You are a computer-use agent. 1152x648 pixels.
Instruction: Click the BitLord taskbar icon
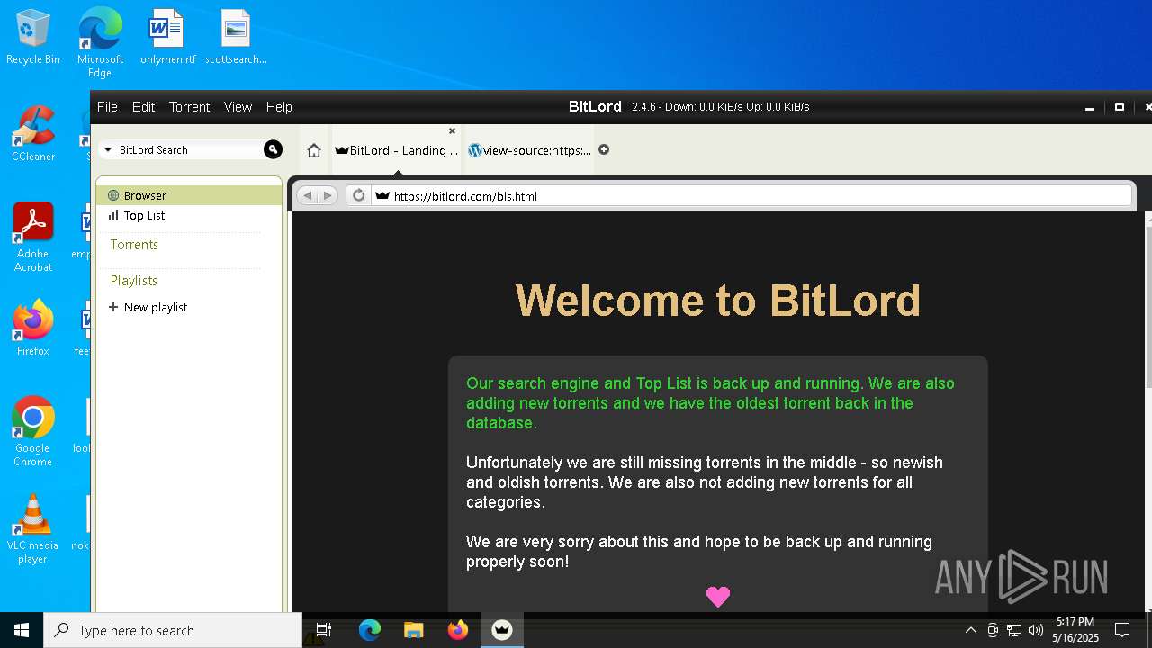(x=502, y=630)
